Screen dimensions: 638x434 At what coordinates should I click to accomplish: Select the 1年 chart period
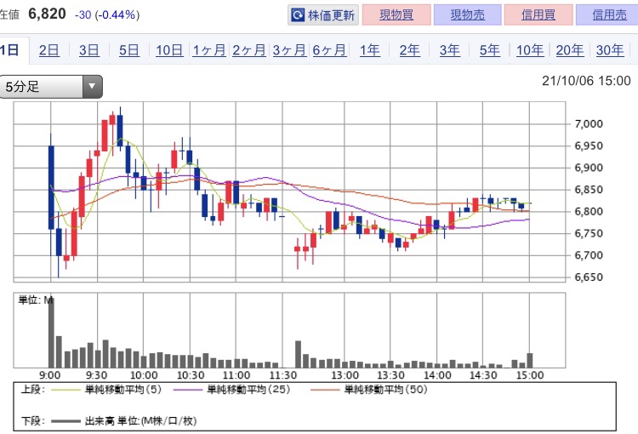coord(369,50)
